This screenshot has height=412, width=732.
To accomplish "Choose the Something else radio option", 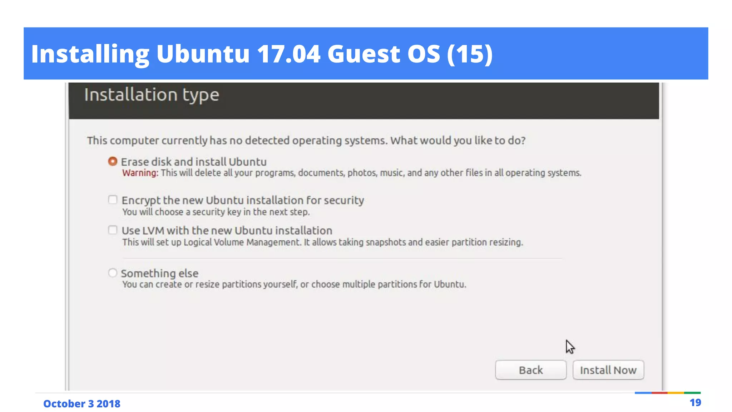I will pyautogui.click(x=113, y=273).
